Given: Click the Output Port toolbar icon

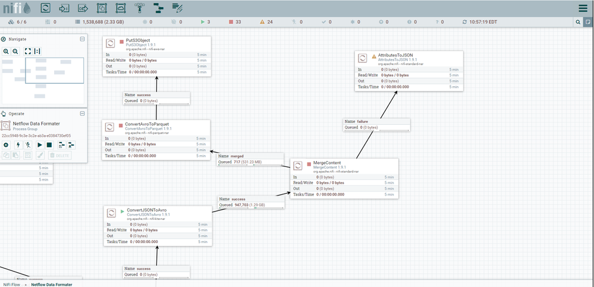Looking at the screenshot, I should coord(83,8).
